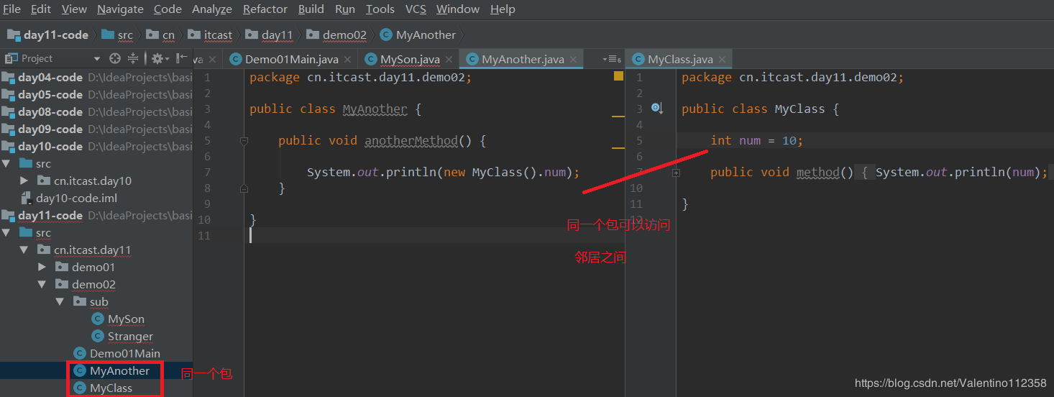Viewport: 1054px width, 397px height.
Task: Collapse the sub package node
Action: 60,301
